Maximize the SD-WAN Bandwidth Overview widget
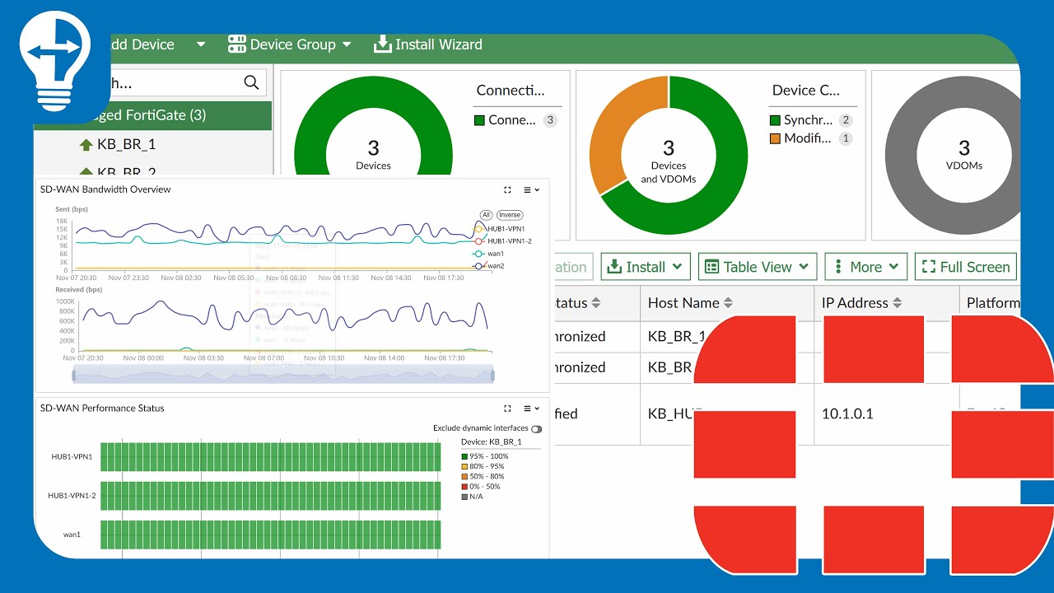This screenshot has height=593, width=1054. pos(507,189)
